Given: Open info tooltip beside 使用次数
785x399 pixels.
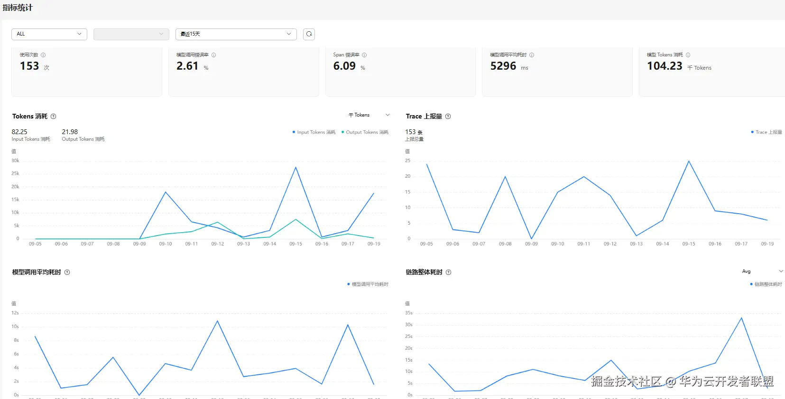Looking at the screenshot, I should click(43, 55).
